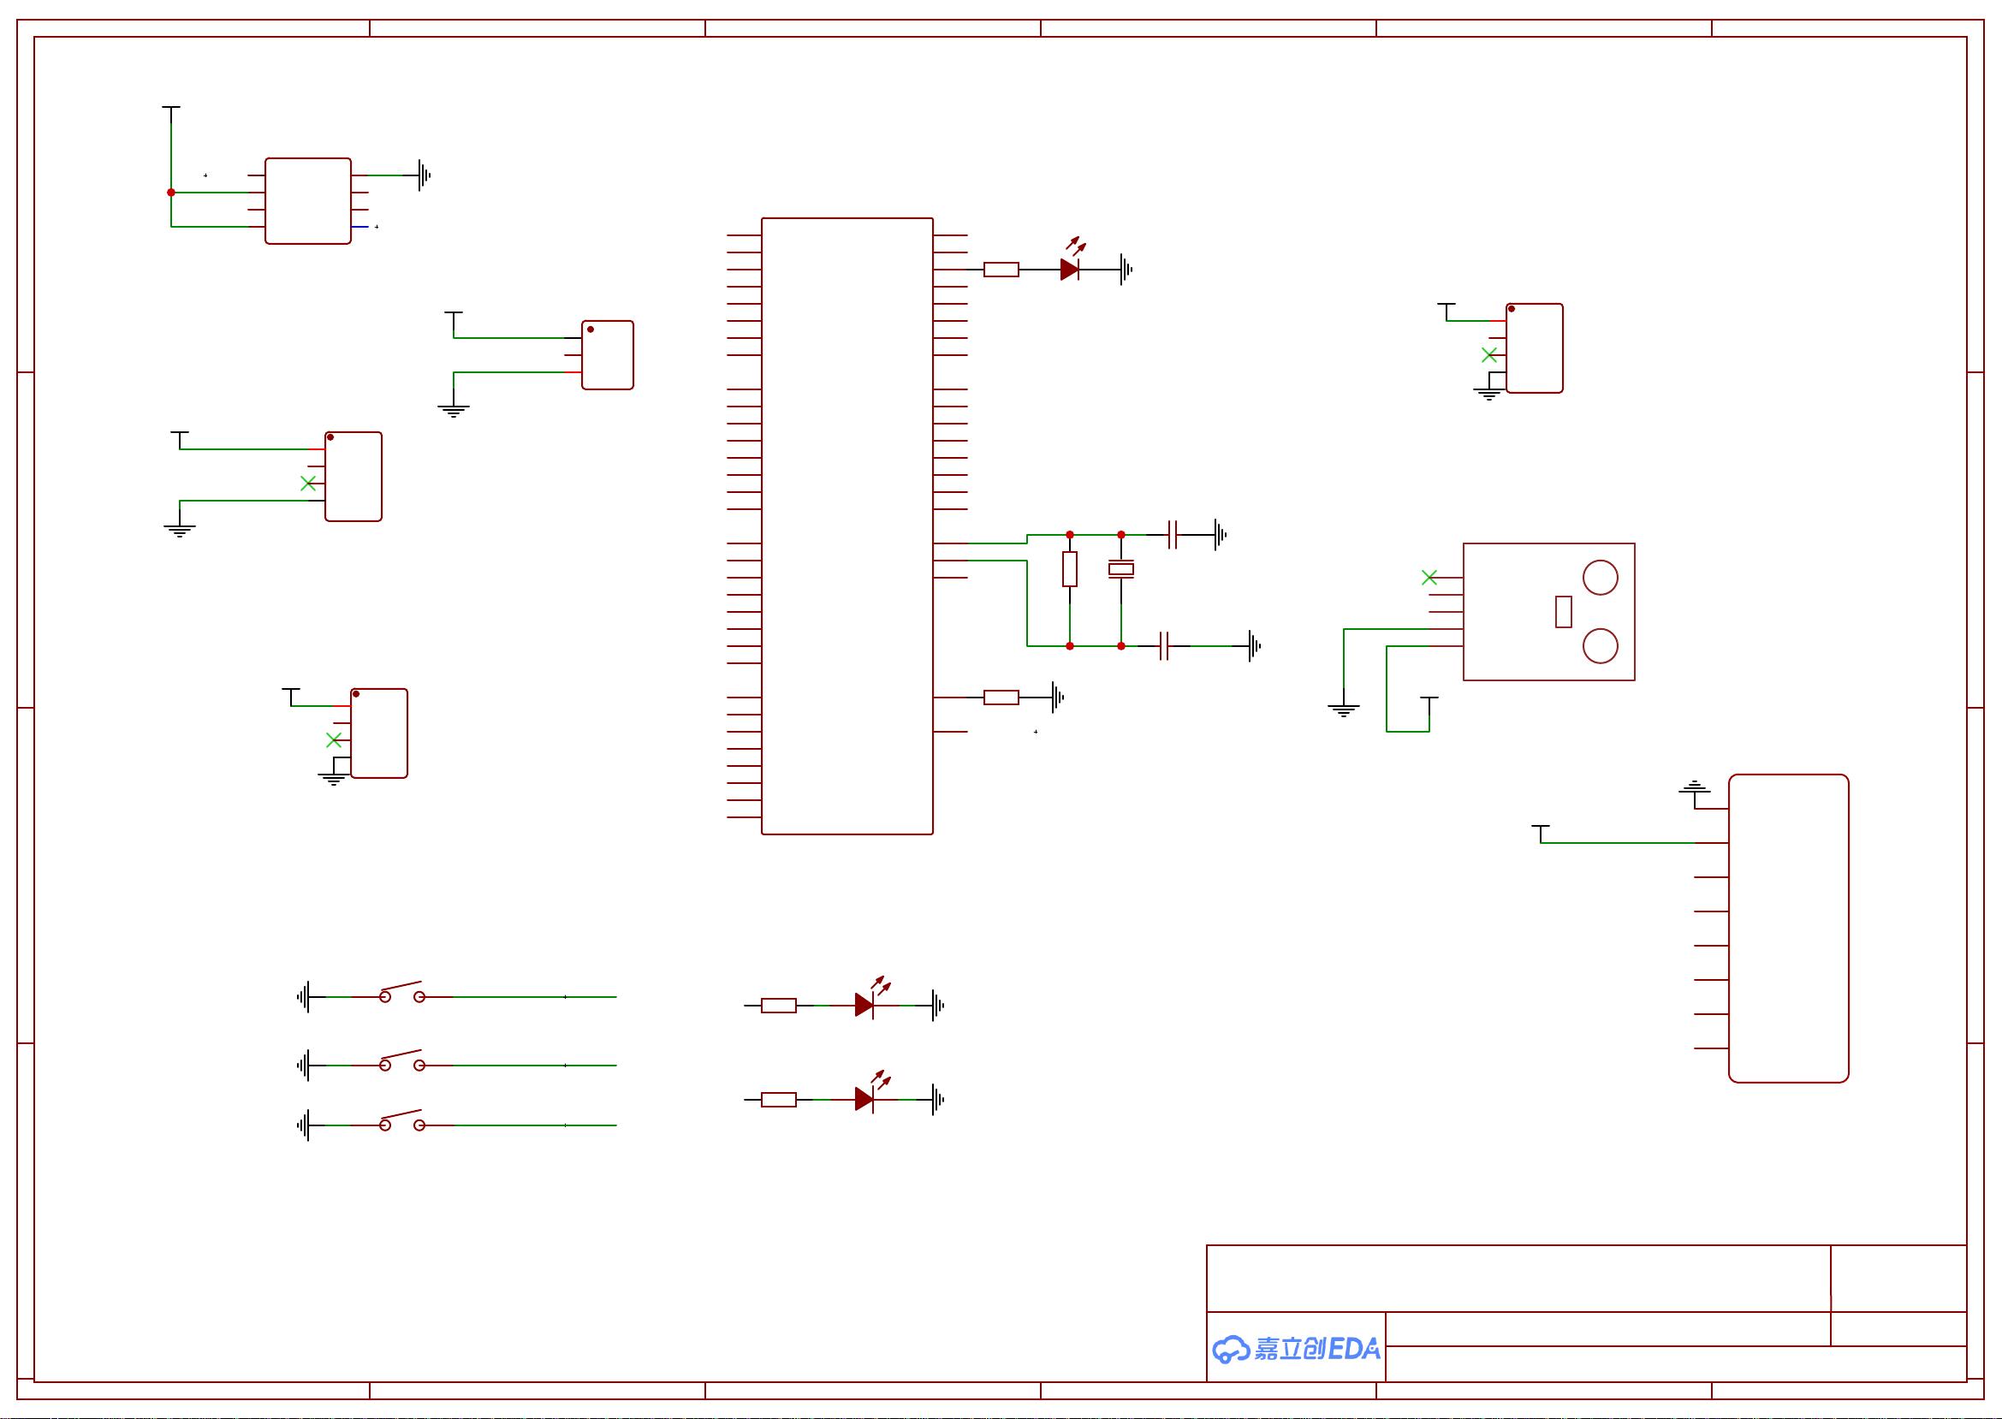Select the upper capacitor near the crystal

click(x=1173, y=535)
